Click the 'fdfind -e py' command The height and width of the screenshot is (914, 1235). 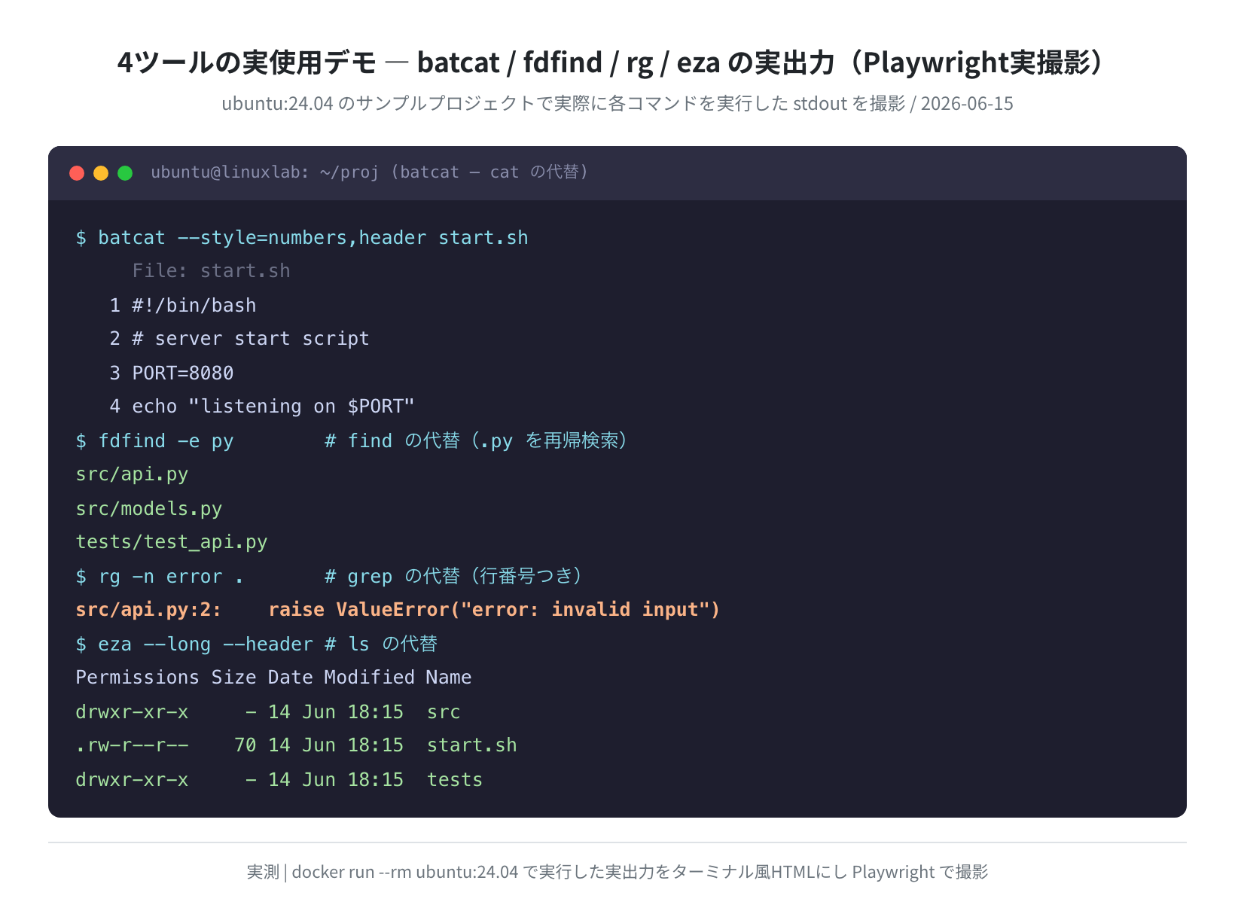(x=166, y=441)
